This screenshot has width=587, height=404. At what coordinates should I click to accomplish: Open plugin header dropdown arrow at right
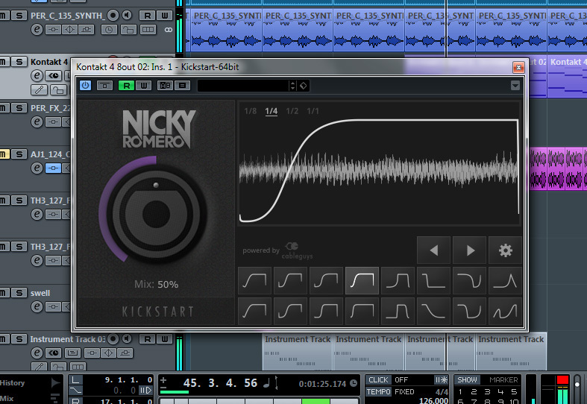pos(515,86)
